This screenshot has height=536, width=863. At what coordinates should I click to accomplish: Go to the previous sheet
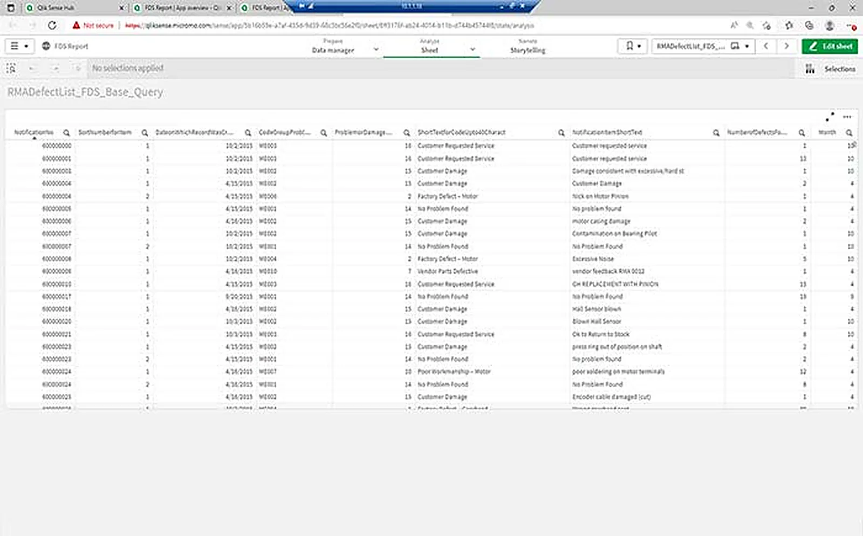(x=766, y=46)
